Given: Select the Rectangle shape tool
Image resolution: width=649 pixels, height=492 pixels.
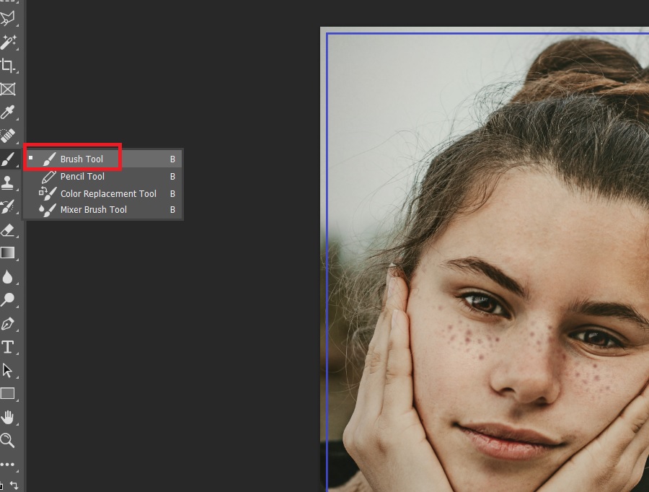Looking at the screenshot, I should coord(8,393).
